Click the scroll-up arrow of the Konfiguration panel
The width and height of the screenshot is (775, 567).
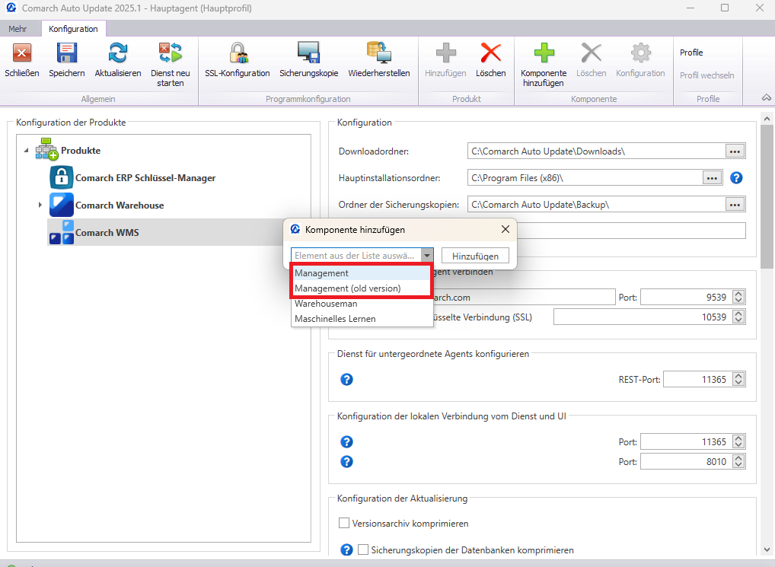point(767,119)
